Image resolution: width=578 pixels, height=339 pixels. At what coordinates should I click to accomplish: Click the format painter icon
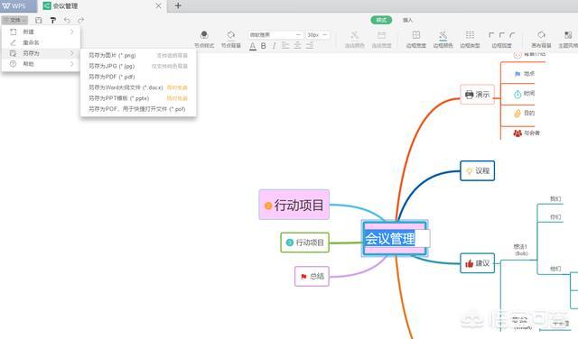tap(53, 20)
